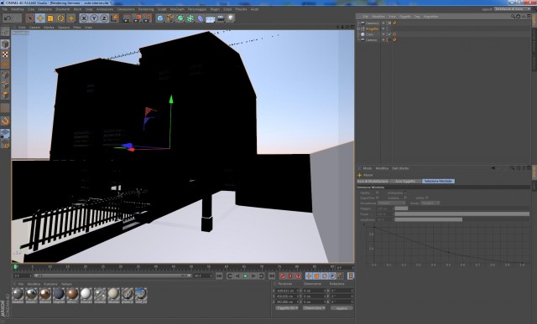537x324 pixels.
Task: Select the Move tool in top toolbar
Action: [40, 18]
